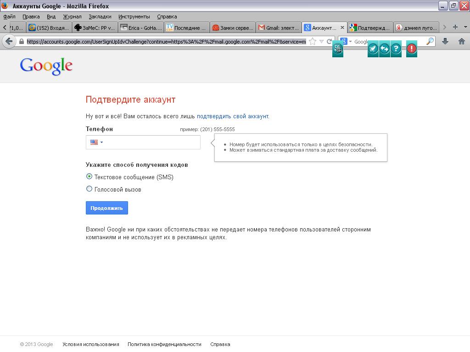
Task: Open the URL history dropdown arrow
Action: click(x=321, y=42)
